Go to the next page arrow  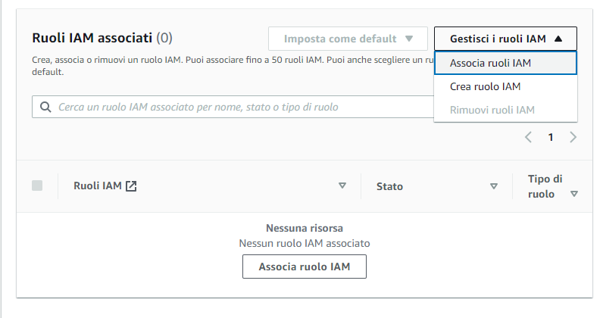[x=573, y=137]
